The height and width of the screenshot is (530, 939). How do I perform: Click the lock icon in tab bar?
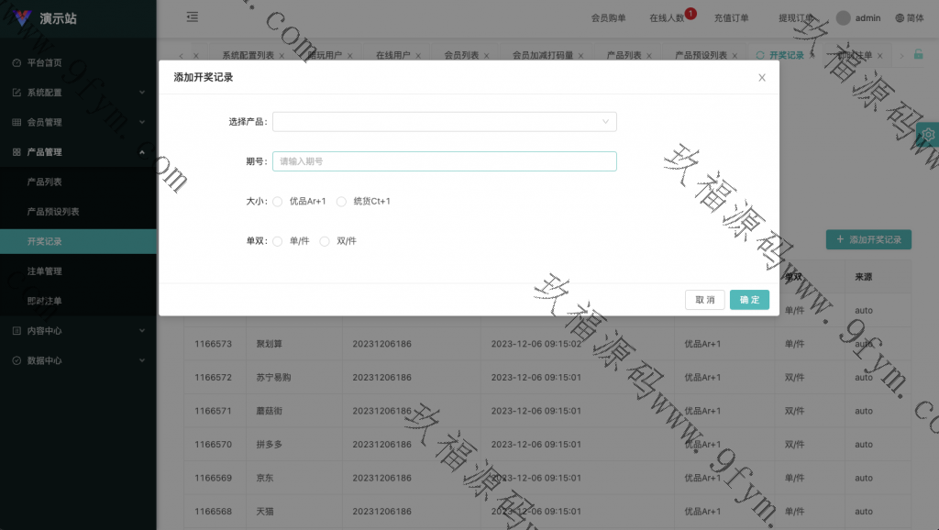coord(918,55)
